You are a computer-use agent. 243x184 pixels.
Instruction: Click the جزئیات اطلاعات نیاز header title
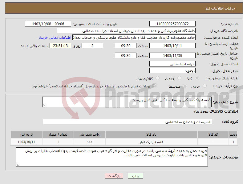220,8
